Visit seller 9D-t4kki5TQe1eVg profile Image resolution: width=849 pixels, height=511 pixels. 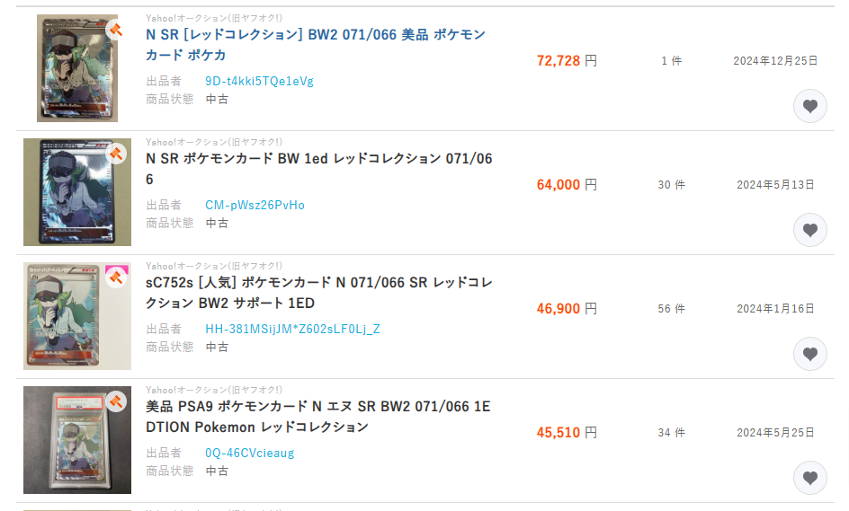[259, 81]
